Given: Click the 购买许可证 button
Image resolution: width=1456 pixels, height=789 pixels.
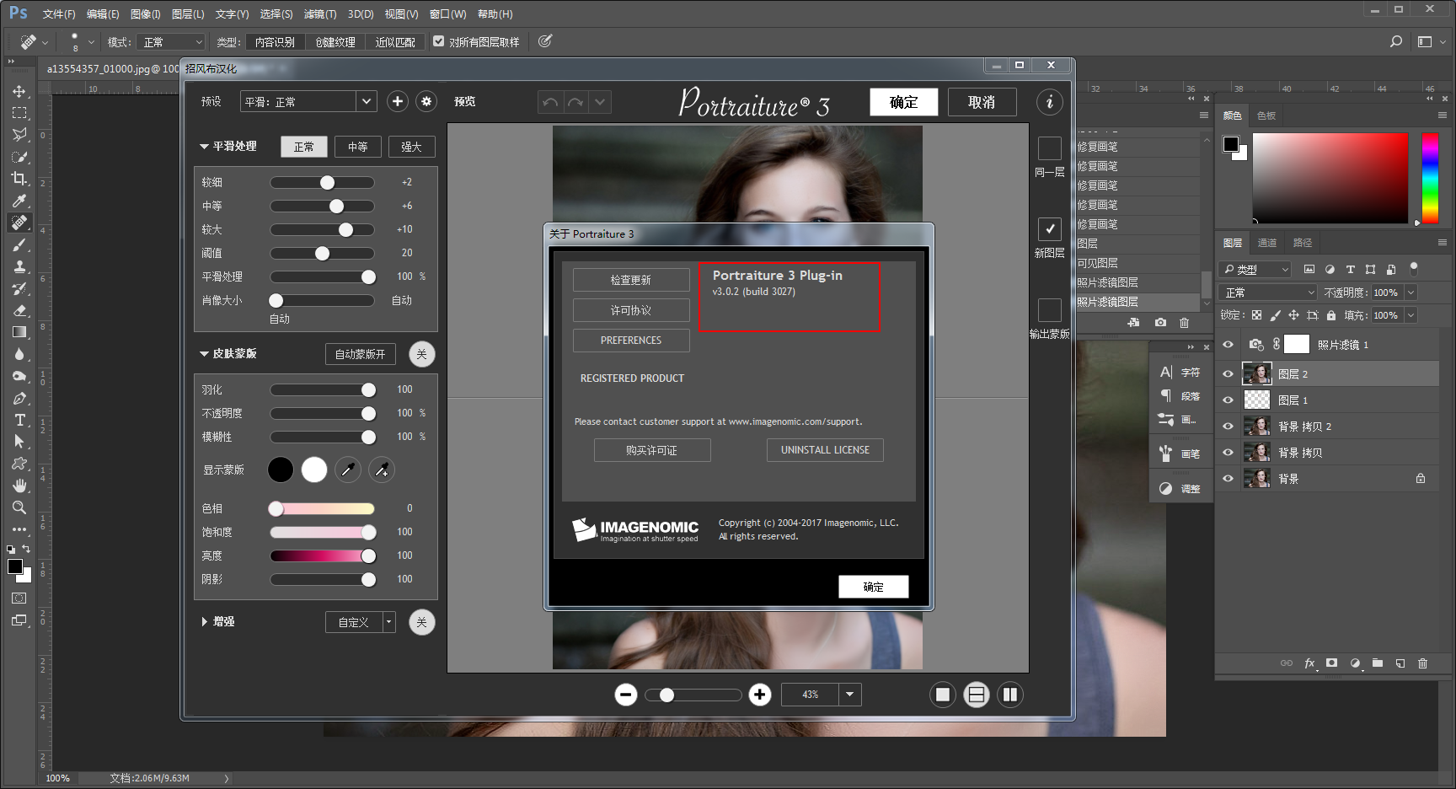Looking at the screenshot, I should pos(652,450).
